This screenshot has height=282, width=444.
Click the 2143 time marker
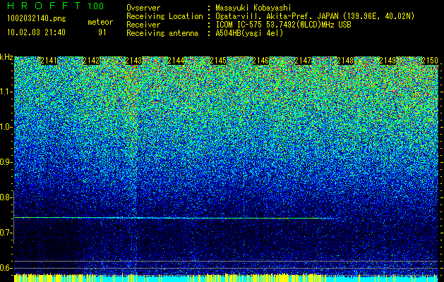[x=133, y=61]
